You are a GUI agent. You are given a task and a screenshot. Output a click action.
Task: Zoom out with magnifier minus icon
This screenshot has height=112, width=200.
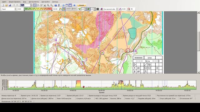pyautogui.click(x=52, y=5)
